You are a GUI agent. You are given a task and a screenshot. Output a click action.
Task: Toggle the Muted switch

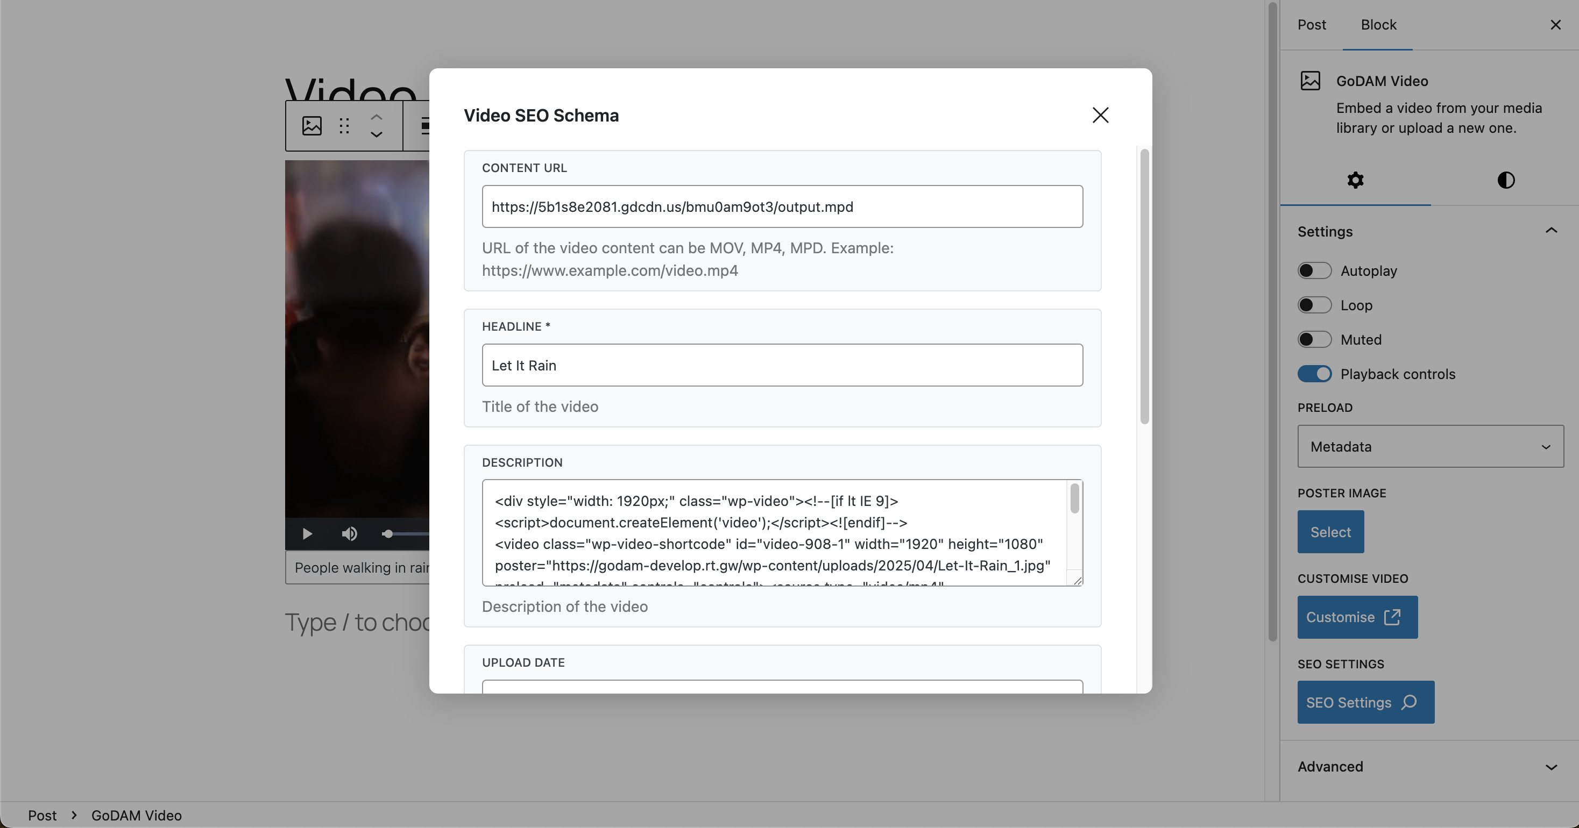1314,339
